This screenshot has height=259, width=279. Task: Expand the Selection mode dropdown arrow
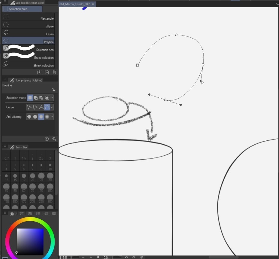tap(52, 98)
